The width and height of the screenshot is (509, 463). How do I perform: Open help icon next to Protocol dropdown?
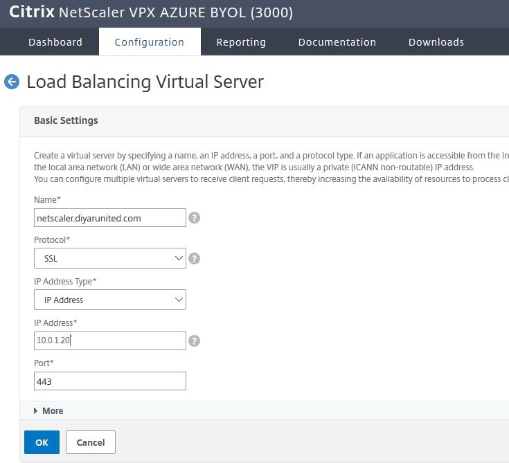(x=194, y=259)
